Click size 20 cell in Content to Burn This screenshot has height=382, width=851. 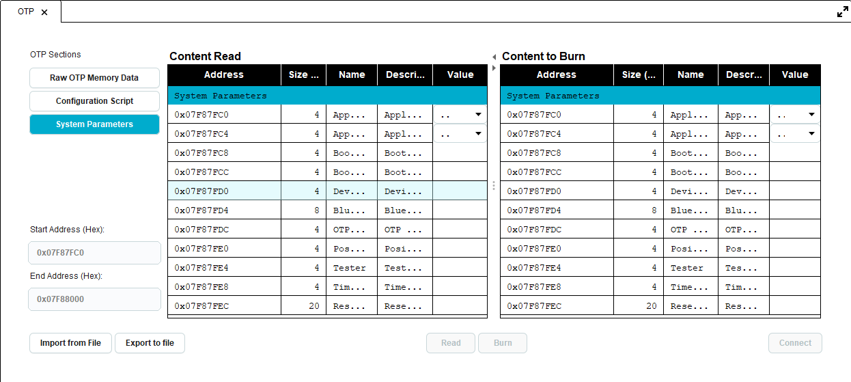coord(639,306)
